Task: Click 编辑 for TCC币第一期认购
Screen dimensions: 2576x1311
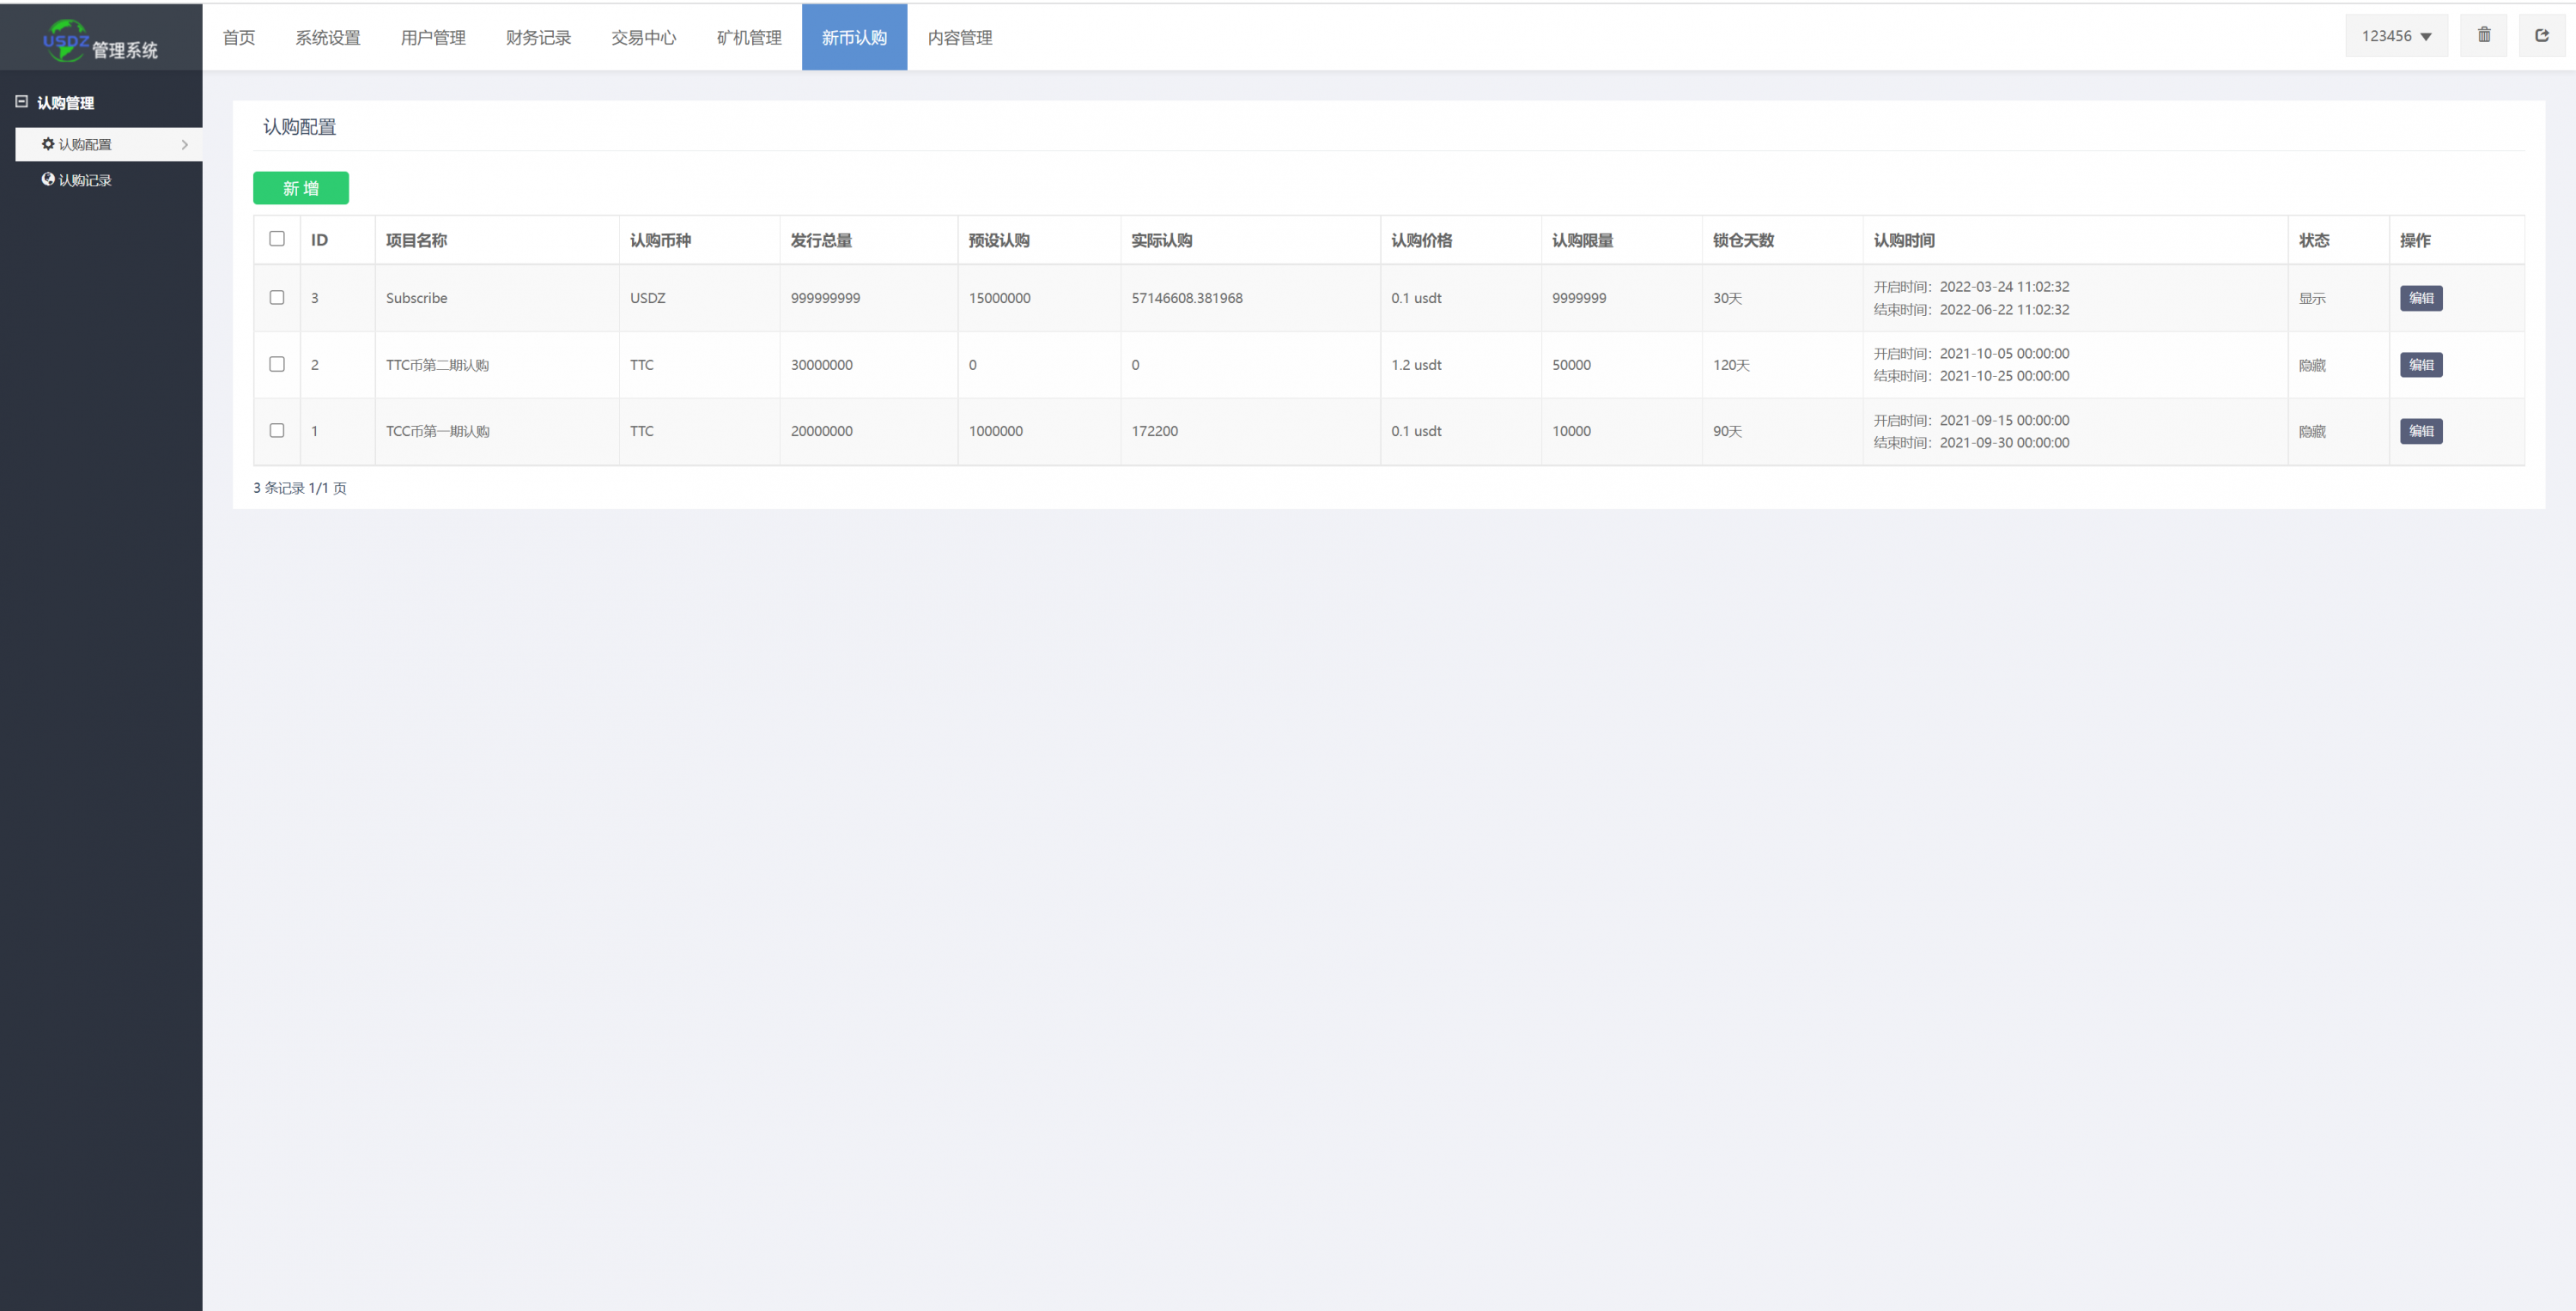Action: tap(2420, 431)
